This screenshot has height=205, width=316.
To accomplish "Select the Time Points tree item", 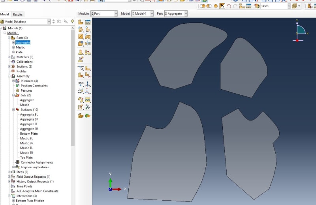I will pyautogui.click(x=24, y=186).
